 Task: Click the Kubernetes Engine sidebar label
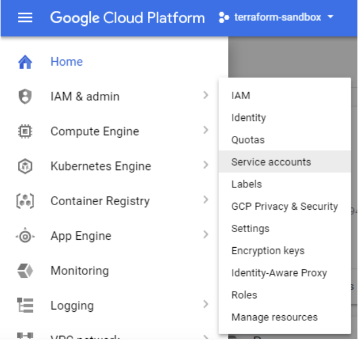point(101,166)
